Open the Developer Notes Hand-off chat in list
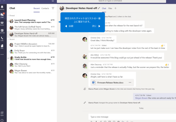Image resolution: width=176 pixels, height=122 pixels. [x=32, y=35]
